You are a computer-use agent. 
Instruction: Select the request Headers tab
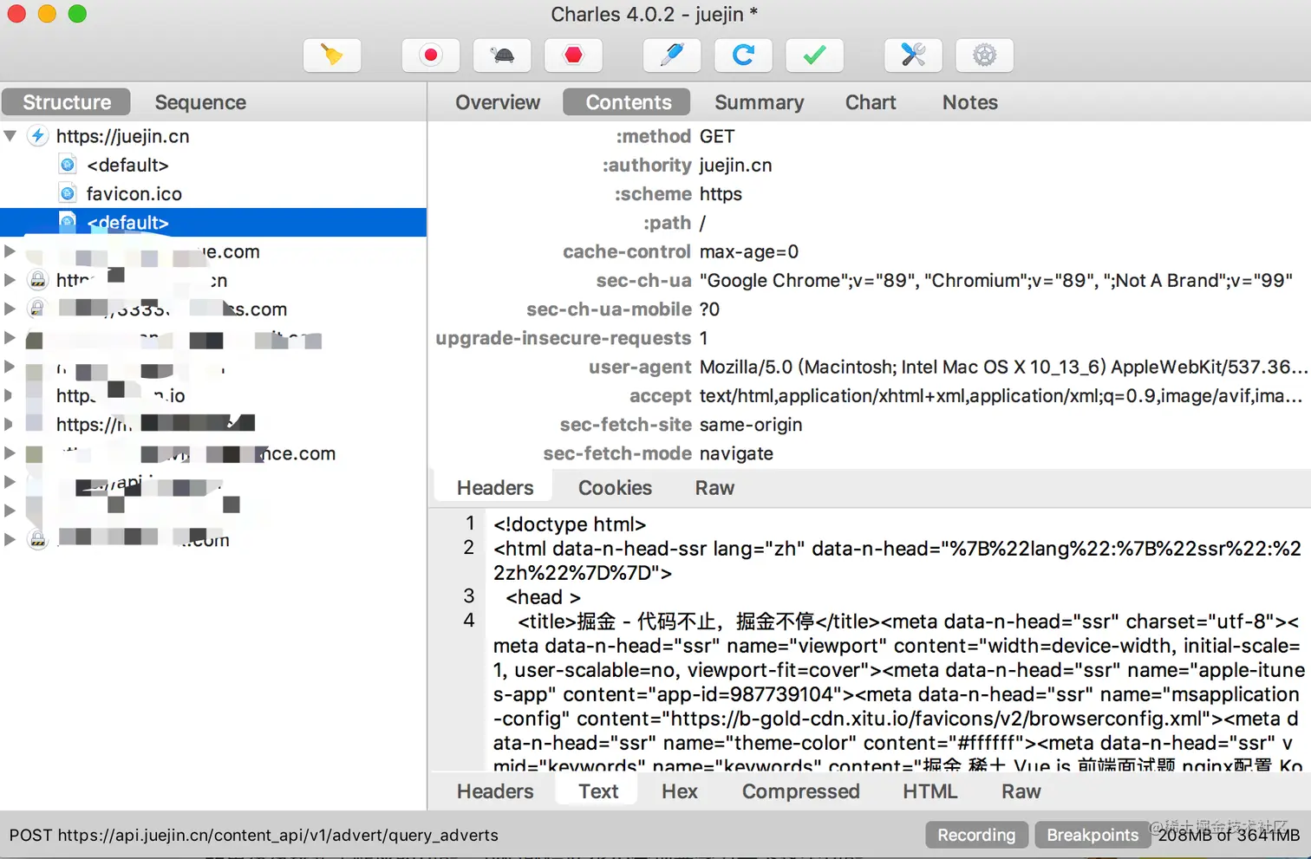coord(495,488)
